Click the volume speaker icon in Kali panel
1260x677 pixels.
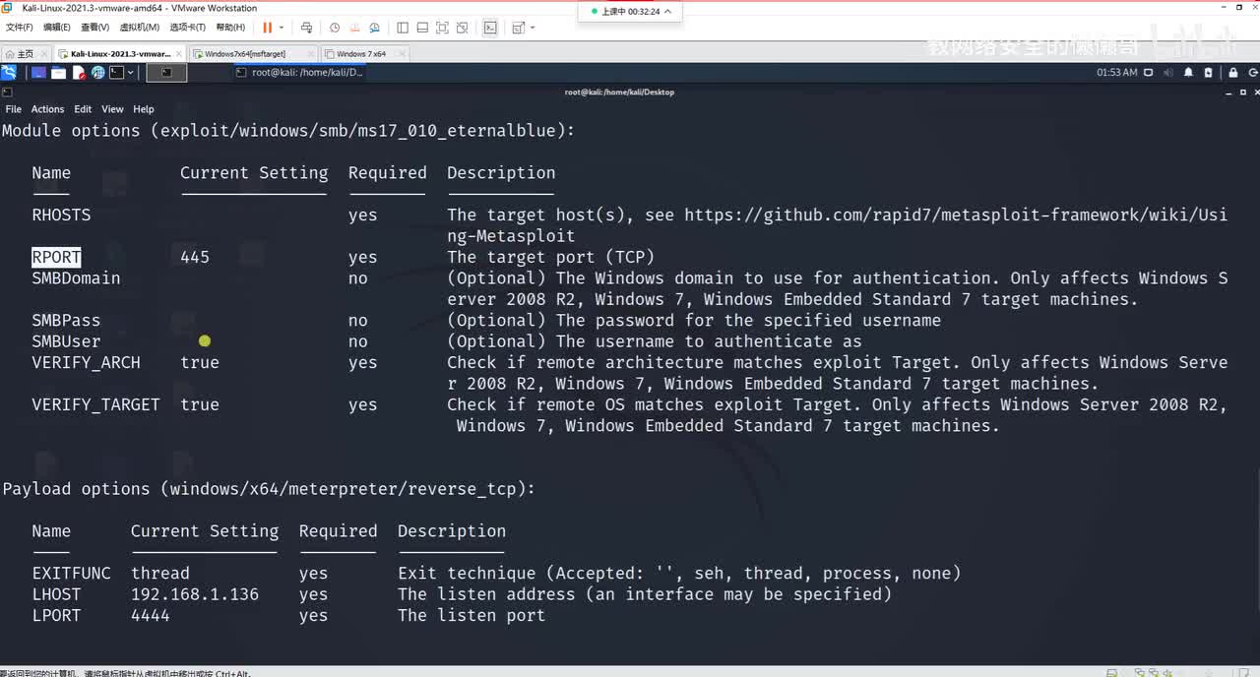[1168, 73]
